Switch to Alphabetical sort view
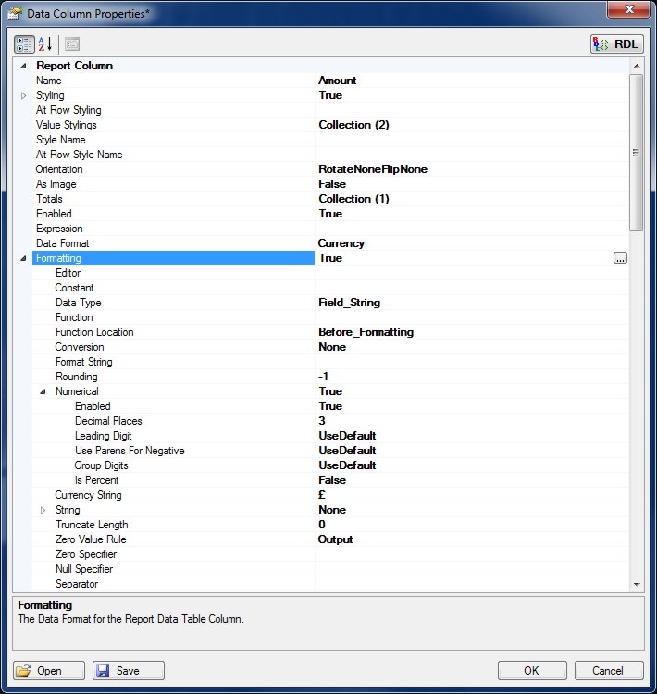The height and width of the screenshot is (694, 657). coord(45,44)
